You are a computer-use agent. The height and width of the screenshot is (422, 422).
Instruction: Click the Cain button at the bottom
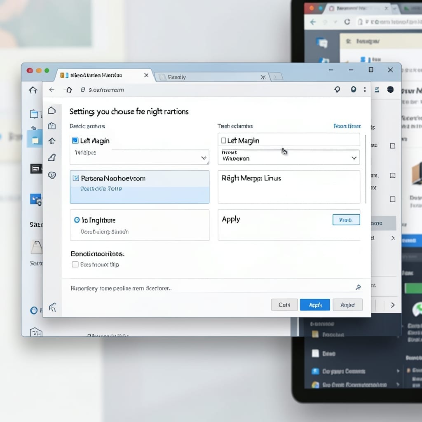284,305
